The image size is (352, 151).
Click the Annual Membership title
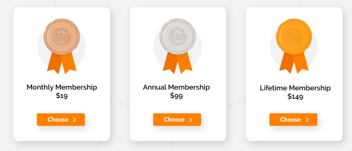(176, 87)
